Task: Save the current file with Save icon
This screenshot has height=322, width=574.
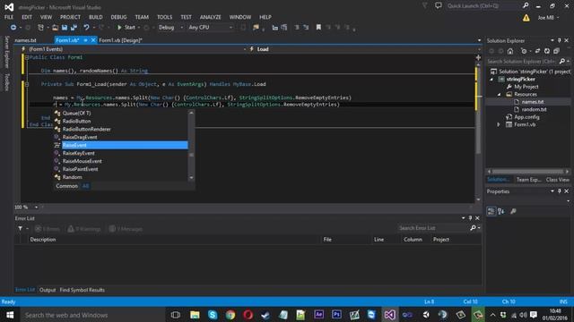Action: 65,28
